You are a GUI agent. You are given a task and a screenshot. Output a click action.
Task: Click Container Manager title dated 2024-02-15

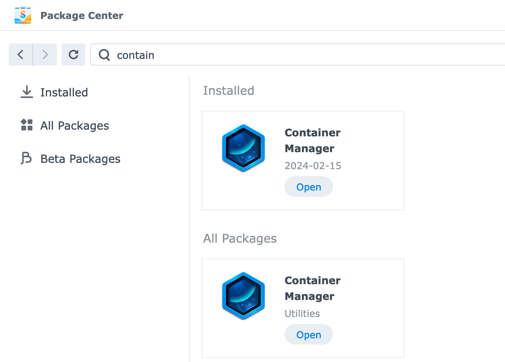[x=313, y=140]
